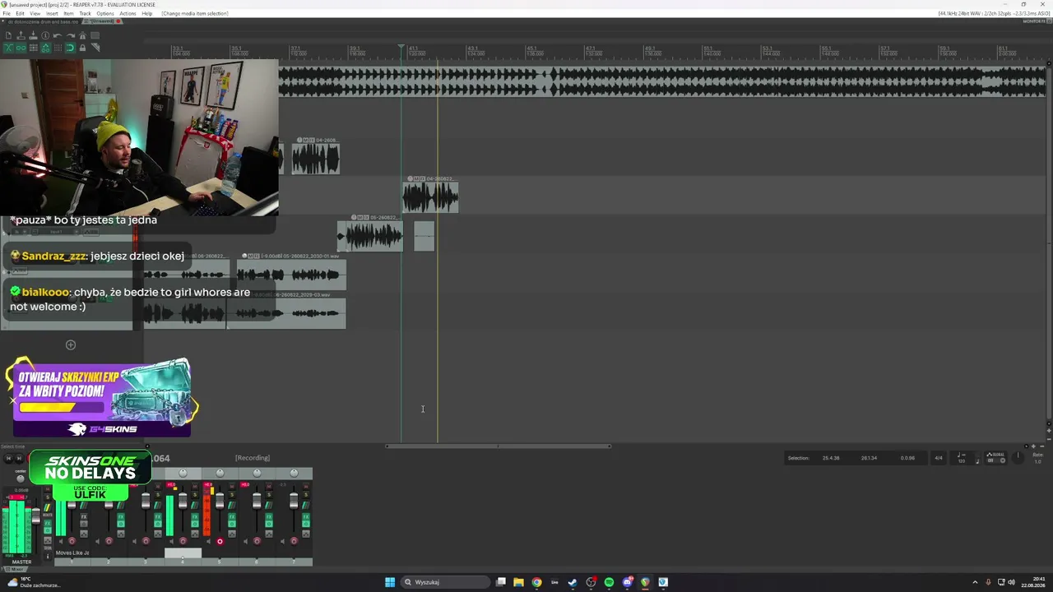Viewport: 1053px width, 592px height.
Task: Toggle the locking padlock icon
Action: click(82, 48)
